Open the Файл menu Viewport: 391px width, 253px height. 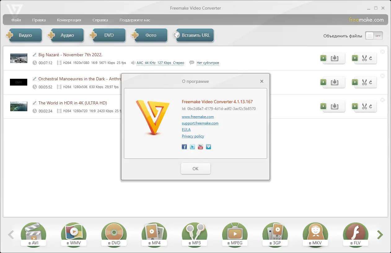(x=16, y=20)
